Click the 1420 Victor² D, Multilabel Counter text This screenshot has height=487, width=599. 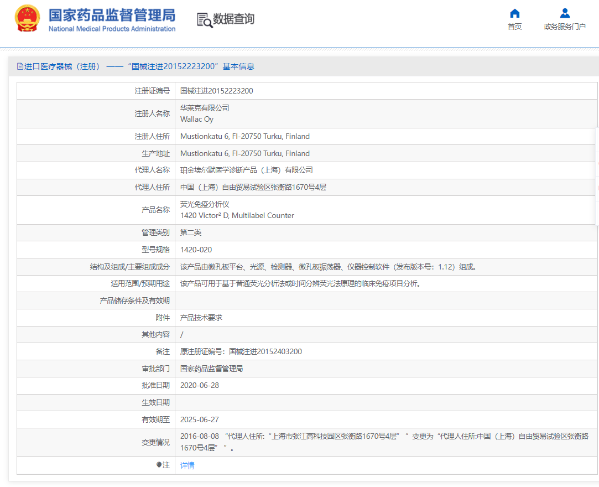tap(237, 216)
